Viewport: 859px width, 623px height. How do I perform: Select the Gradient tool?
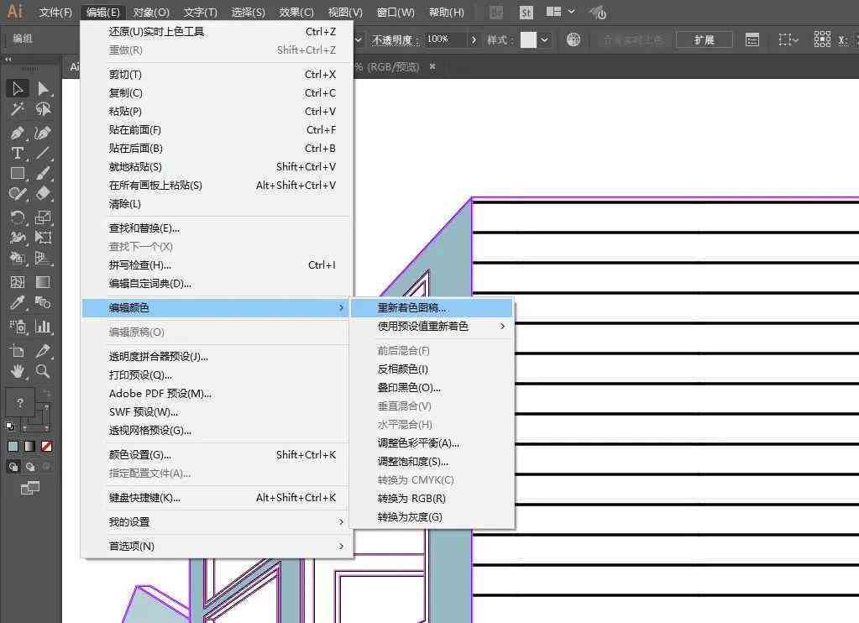(43, 282)
